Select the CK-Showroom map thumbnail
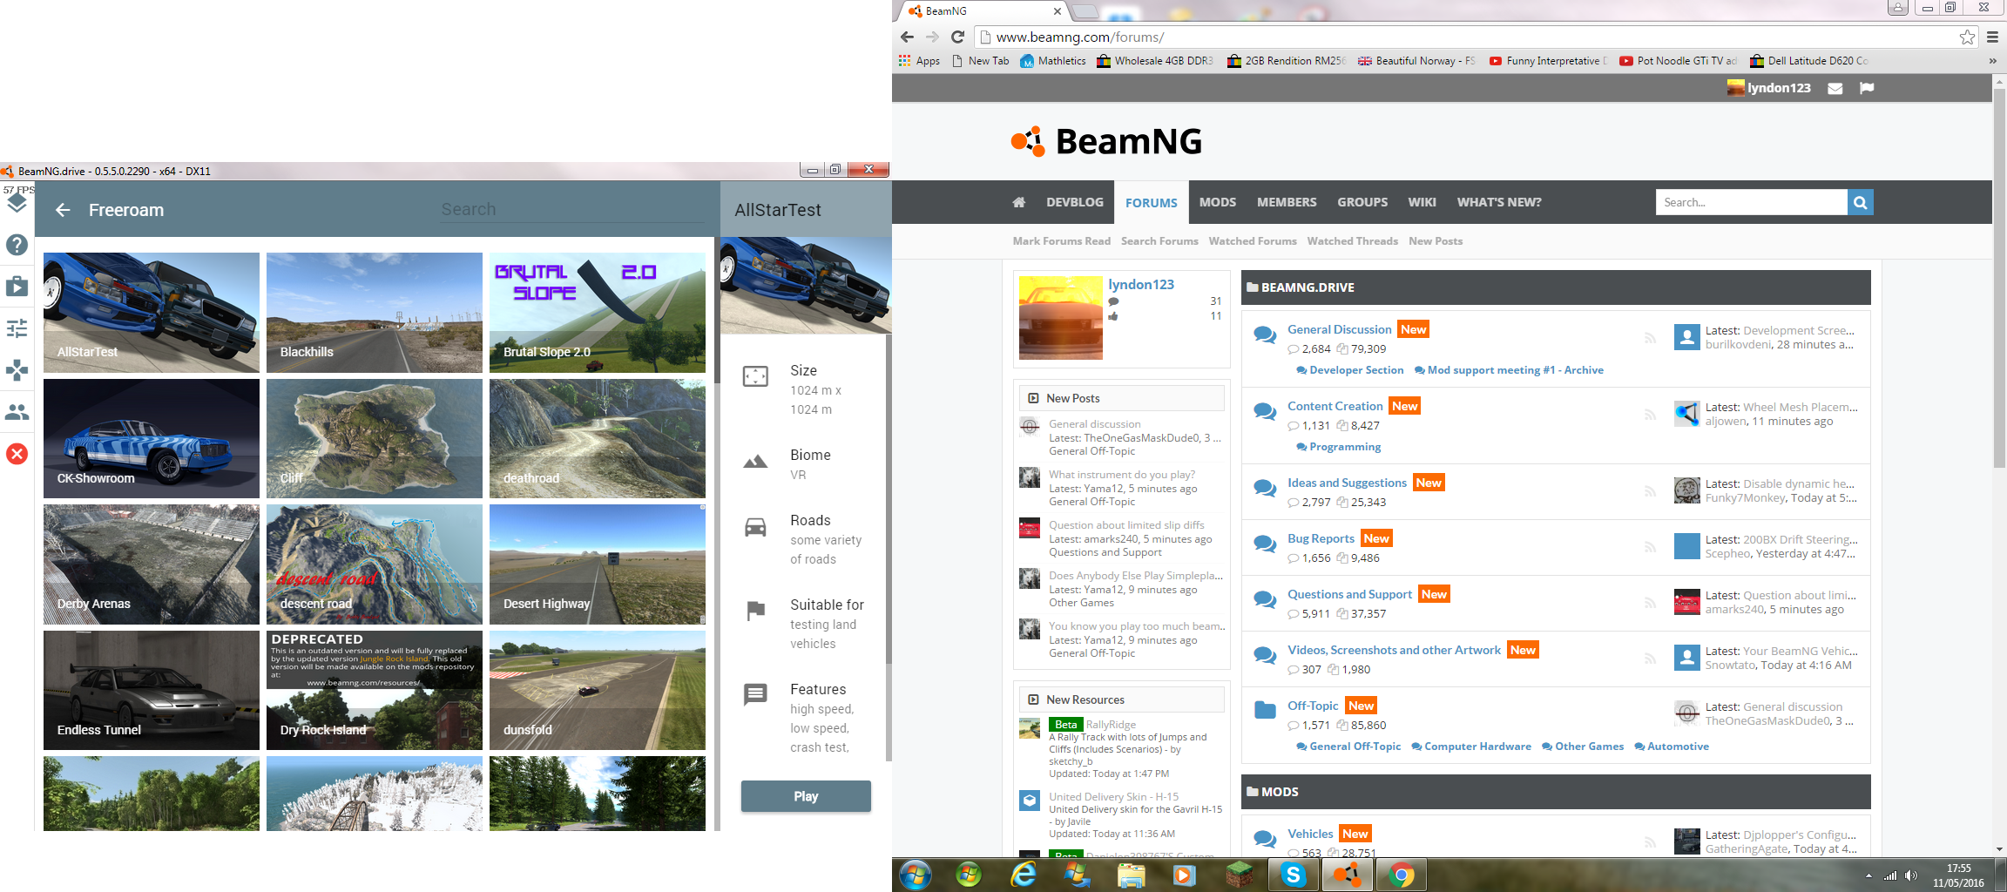The image size is (2007, 892). [152, 438]
